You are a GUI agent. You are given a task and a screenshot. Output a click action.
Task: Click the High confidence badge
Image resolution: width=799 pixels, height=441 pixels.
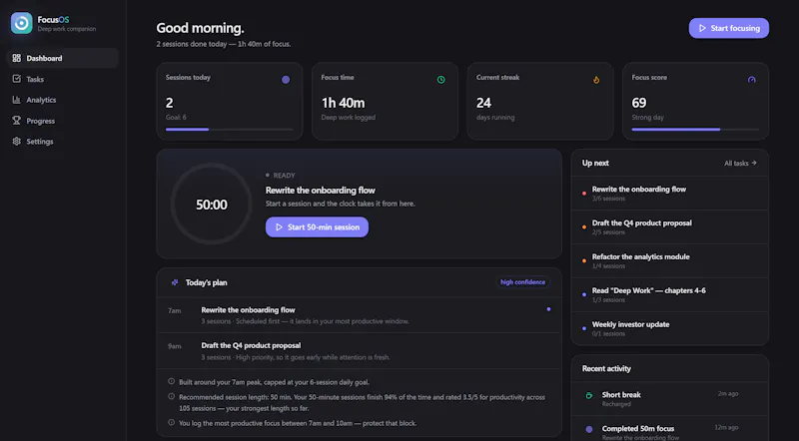(522, 282)
